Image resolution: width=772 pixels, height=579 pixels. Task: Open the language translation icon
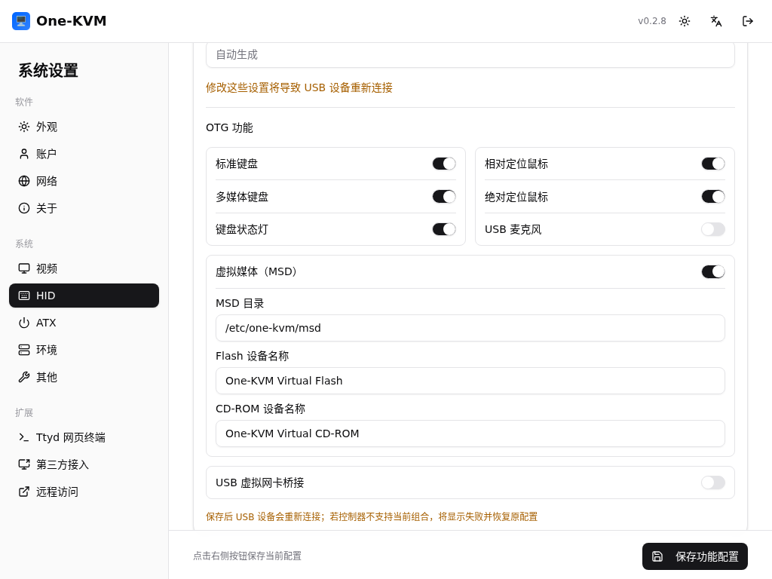pos(716,21)
